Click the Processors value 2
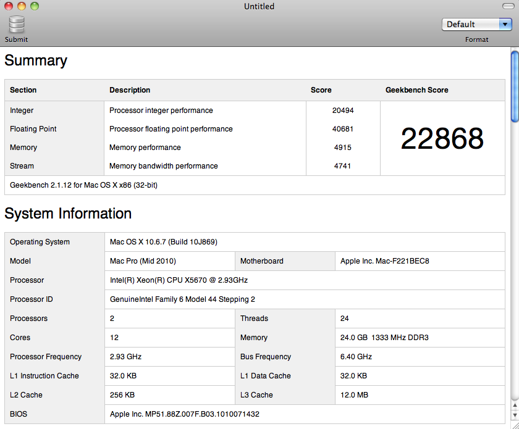This screenshot has height=429, width=519. 112,319
